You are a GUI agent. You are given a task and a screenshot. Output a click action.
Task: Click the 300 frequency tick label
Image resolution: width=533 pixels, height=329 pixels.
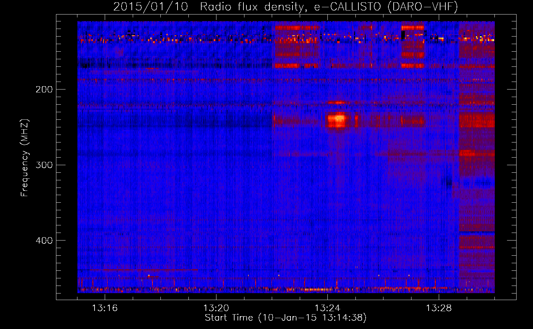44,165
